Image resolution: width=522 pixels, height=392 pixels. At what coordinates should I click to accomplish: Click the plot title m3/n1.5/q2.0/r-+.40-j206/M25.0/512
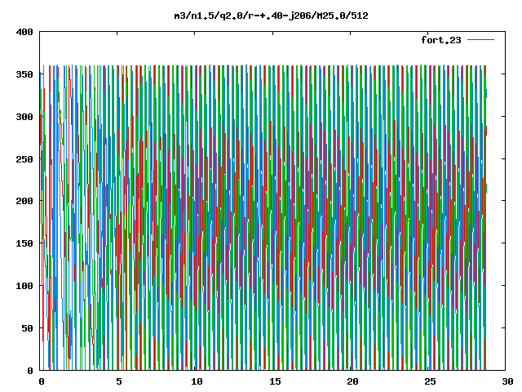pos(272,16)
